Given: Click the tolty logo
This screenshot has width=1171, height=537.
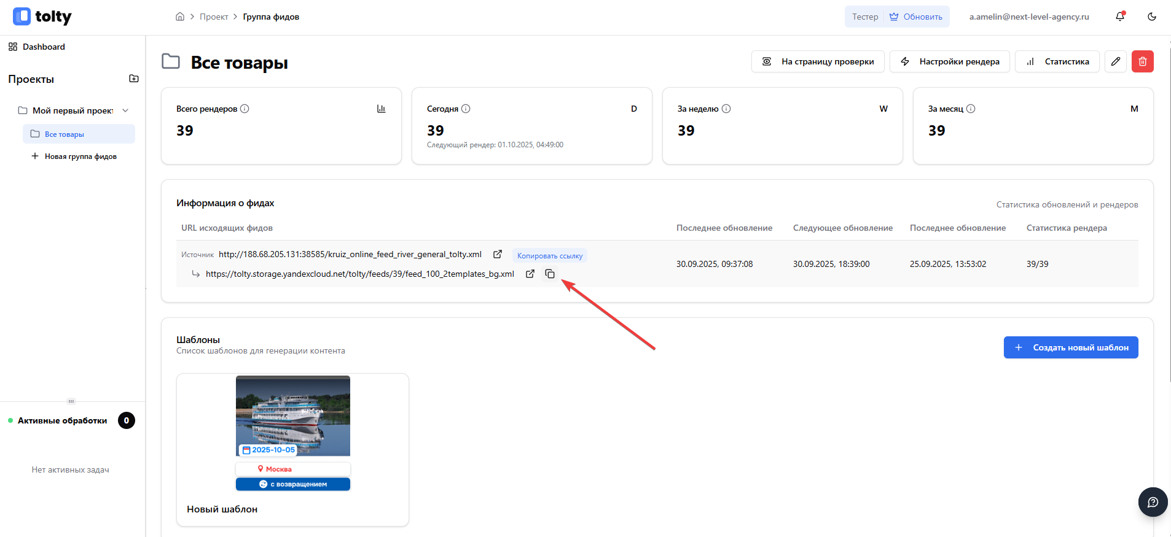Looking at the screenshot, I should pyautogui.click(x=42, y=17).
